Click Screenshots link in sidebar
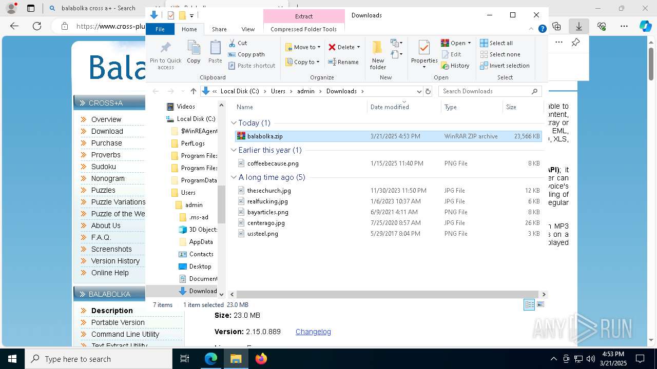Screen dimensions: 657x369 click(x=111, y=249)
